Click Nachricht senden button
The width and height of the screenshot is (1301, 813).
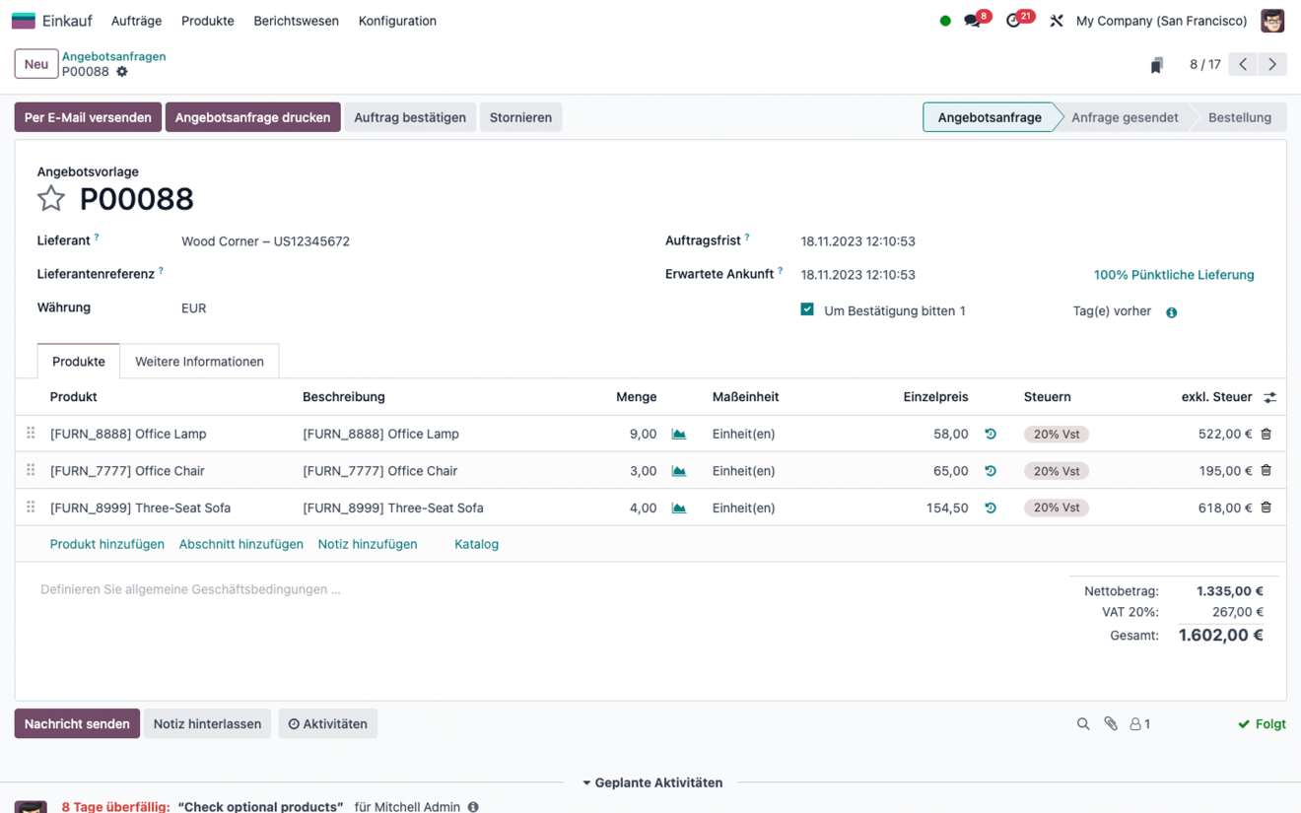click(x=77, y=724)
